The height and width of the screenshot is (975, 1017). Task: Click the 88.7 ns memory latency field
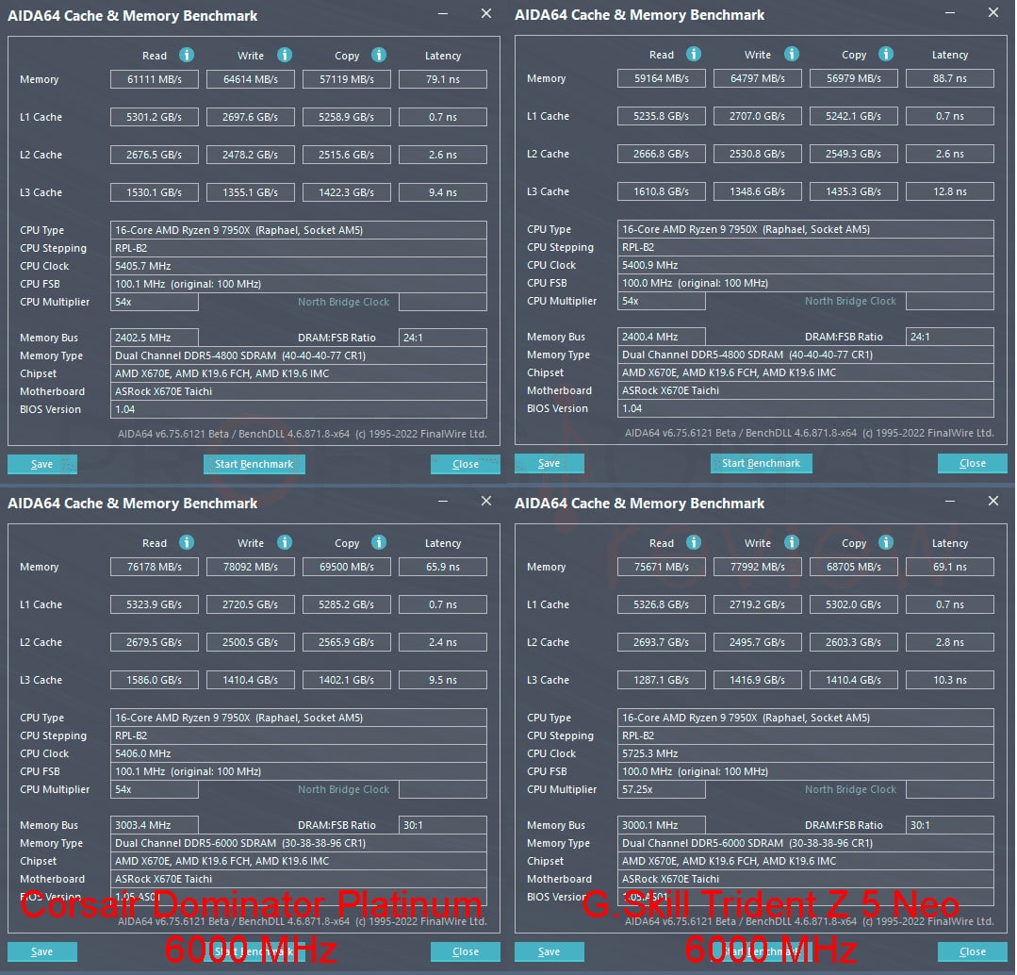[950, 78]
